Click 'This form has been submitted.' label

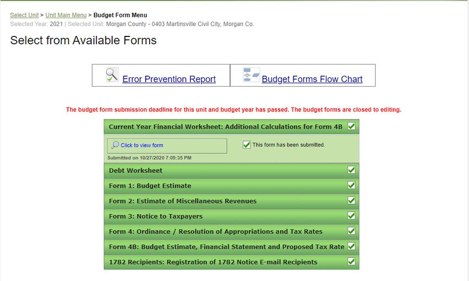[289, 145]
